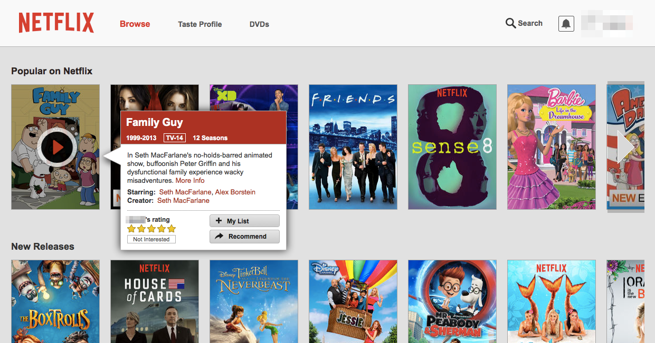The height and width of the screenshot is (343, 655).
Task: Click the Seth MacFarlane starring link
Action: pyautogui.click(x=185, y=192)
